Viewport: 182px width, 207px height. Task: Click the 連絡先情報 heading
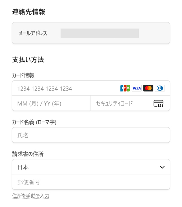click(29, 12)
